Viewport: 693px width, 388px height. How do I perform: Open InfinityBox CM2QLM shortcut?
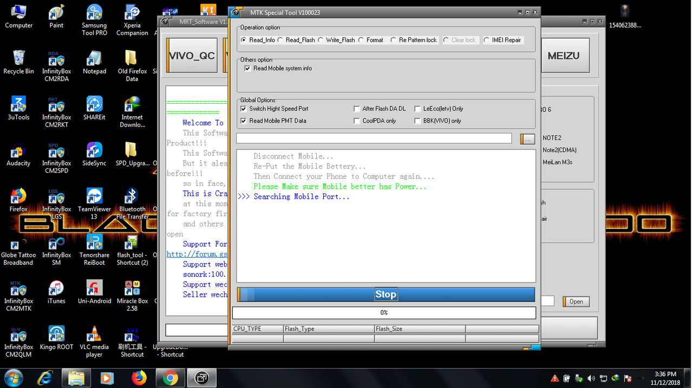click(18, 342)
